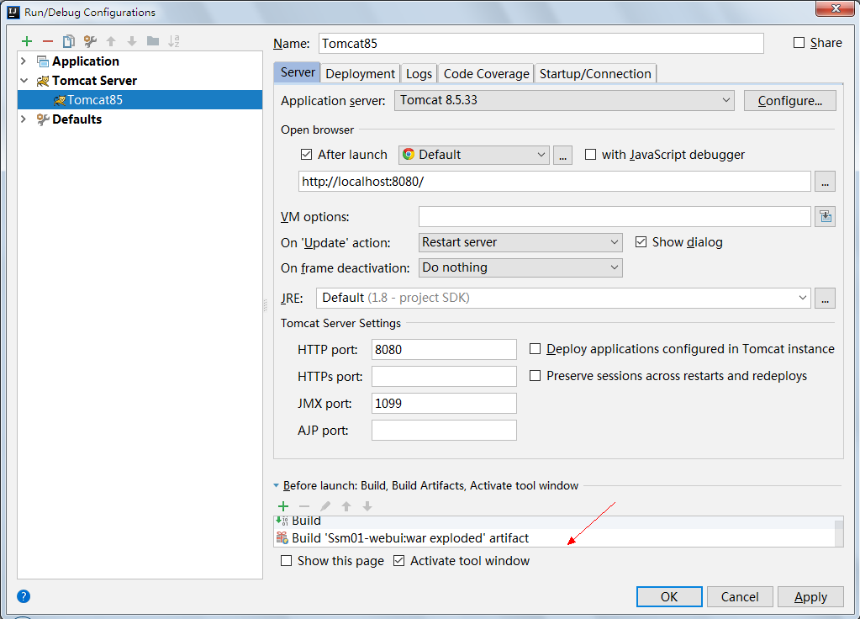The width and height of the screenshot is (860, 619).
Task: Expand the VM options editor
Action: coord(826,217)
